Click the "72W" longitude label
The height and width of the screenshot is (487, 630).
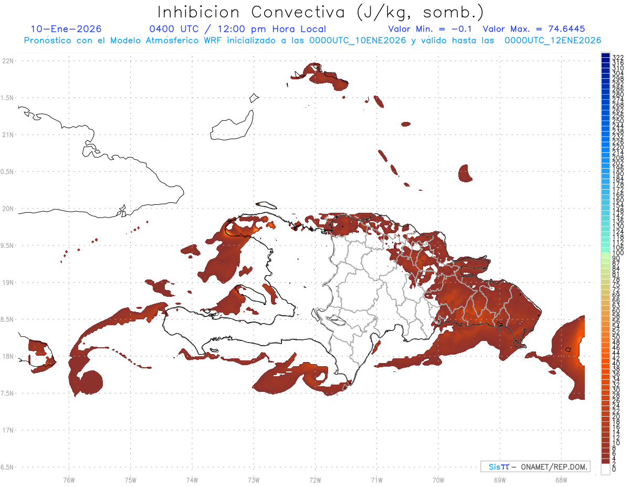click(x=315, y=480)
